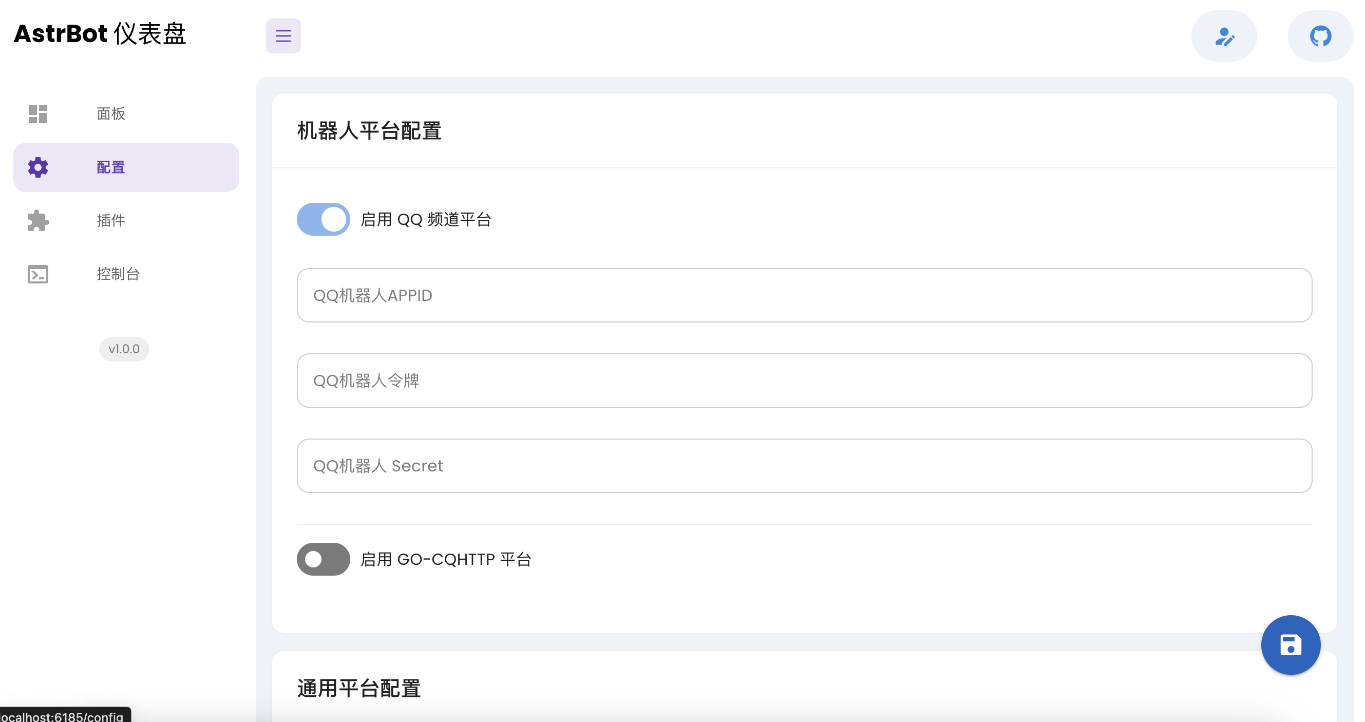Enable the 启用 GO-CQHTTP 平台 switch

point(323,559)
